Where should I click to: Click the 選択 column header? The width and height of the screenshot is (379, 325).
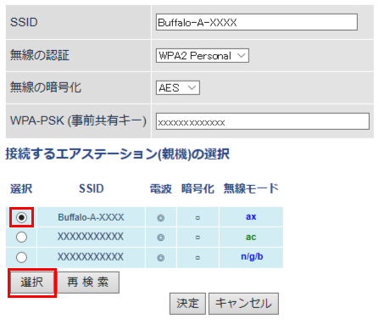[21, 188]
